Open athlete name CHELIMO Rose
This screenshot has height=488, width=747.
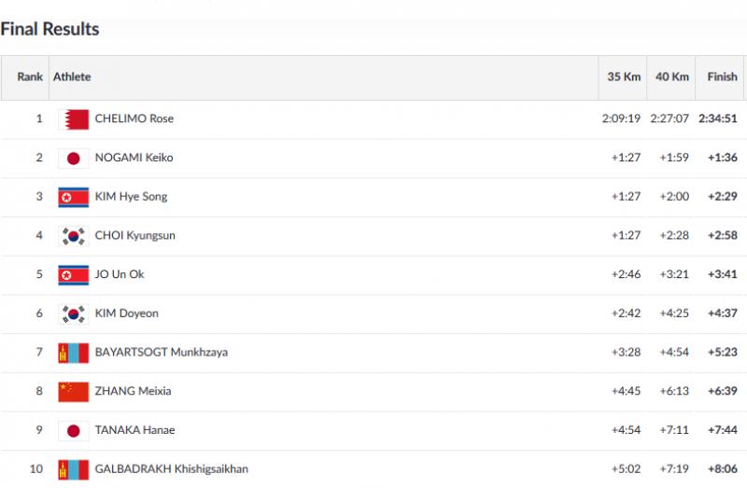134,119
